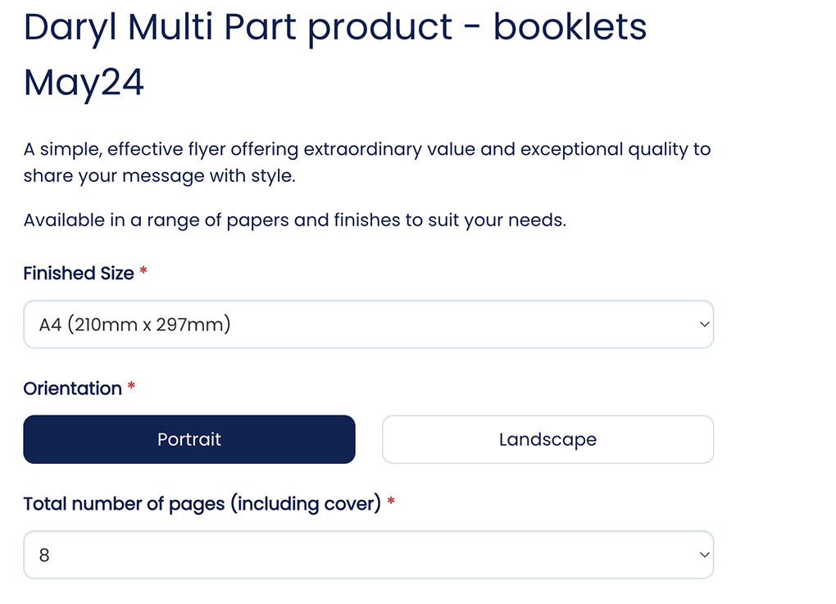This screenshot has width=836, height=604.
Task: Switch orientation to Landscape
Action: pyautogui.click(x=547, y=439)
